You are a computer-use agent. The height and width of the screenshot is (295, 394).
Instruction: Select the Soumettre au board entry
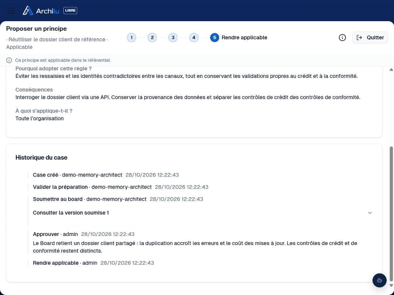(x=118, y=199)
